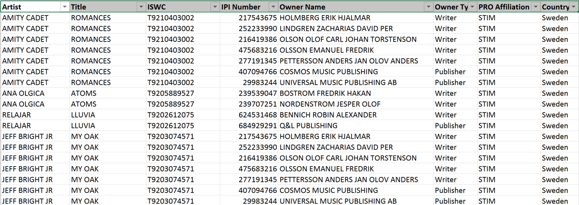579x205 pixels.
Task: Open the IPI Number filter dropdown
Action: [x=273, y=7]
